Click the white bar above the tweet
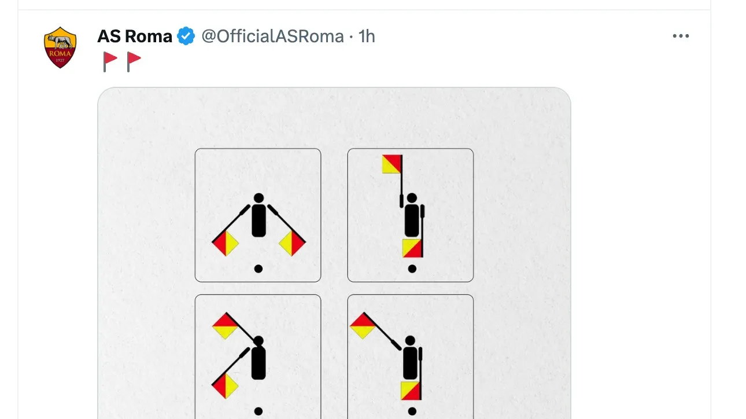The image size is (746, 419). click(x=373, y=5)
